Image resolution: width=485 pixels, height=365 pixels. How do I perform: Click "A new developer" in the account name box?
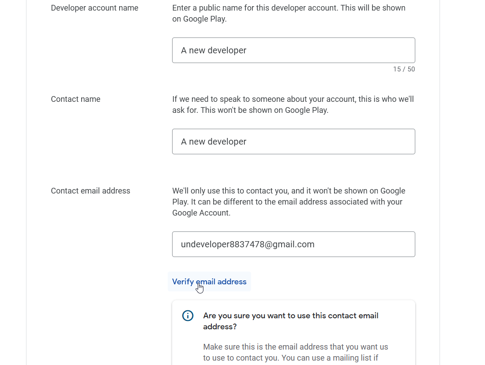tap(214, 50)
